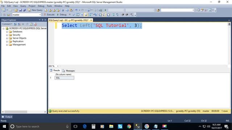Screen dimensions: 232x130
Task: Click the Windows Start button
Action: click(4, 126)
